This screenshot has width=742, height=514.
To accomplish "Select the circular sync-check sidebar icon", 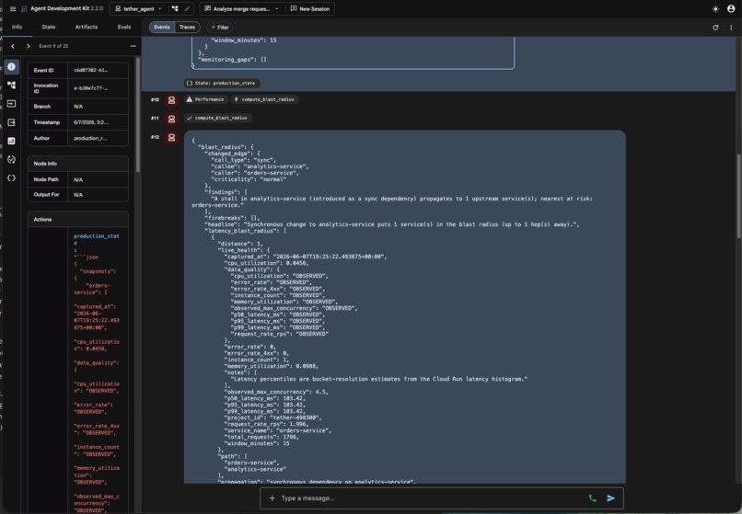I will 11,159.
